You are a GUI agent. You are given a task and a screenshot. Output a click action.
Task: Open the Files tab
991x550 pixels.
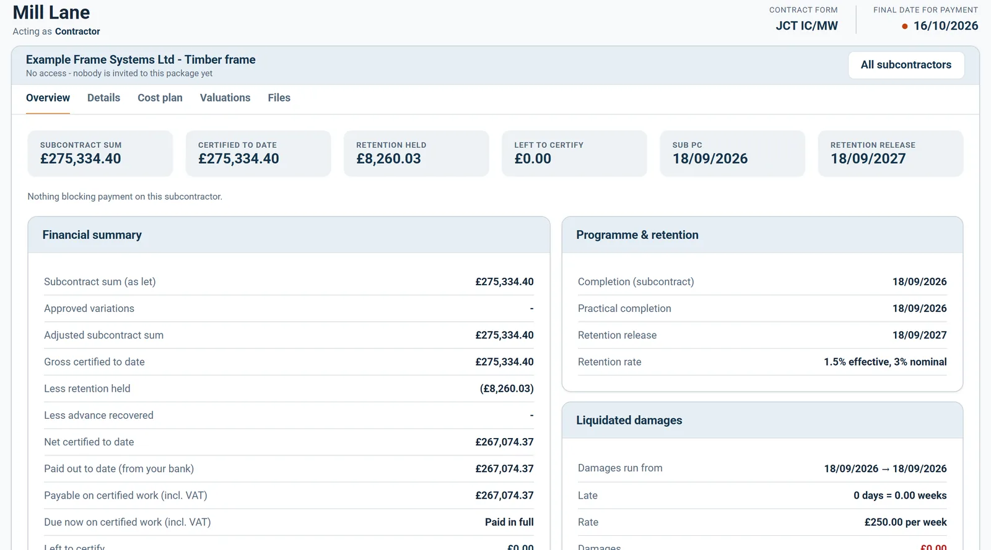279,98
